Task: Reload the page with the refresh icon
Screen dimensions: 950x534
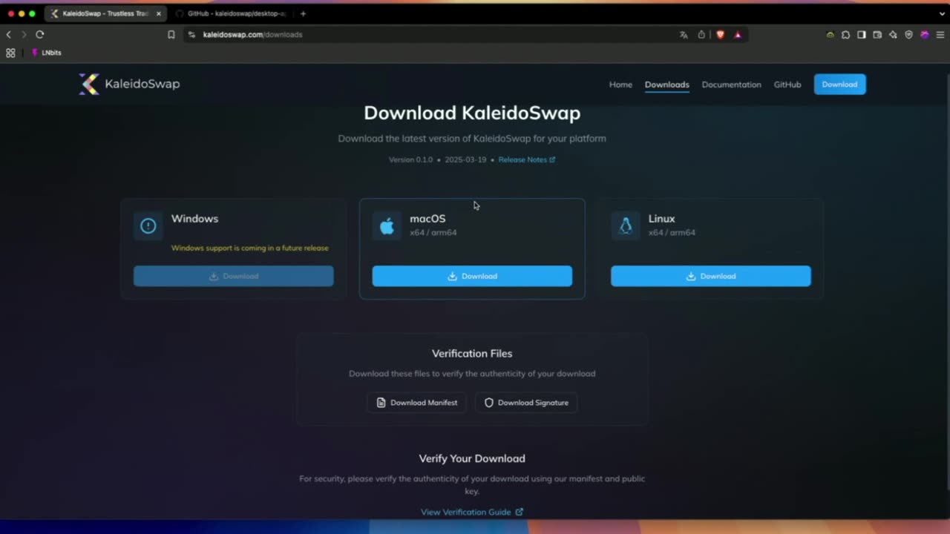Action: tap(40, 34)
